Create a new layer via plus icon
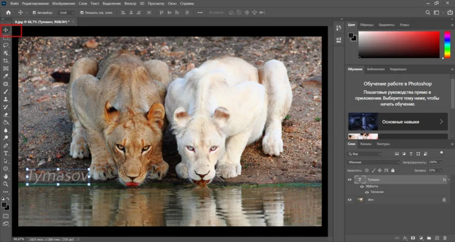 pyautogui.click(x=437, y=238)
